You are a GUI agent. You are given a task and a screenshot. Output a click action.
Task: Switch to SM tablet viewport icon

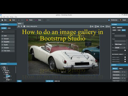[96, 26]
